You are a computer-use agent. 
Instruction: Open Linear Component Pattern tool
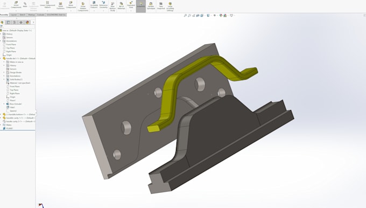point(47,5)
